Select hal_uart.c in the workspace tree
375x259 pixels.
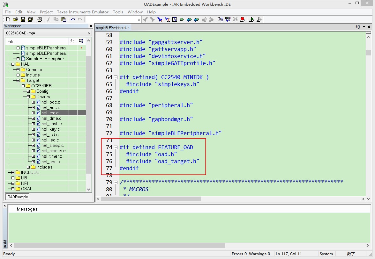pyautogui.click(x=50, y=162)
